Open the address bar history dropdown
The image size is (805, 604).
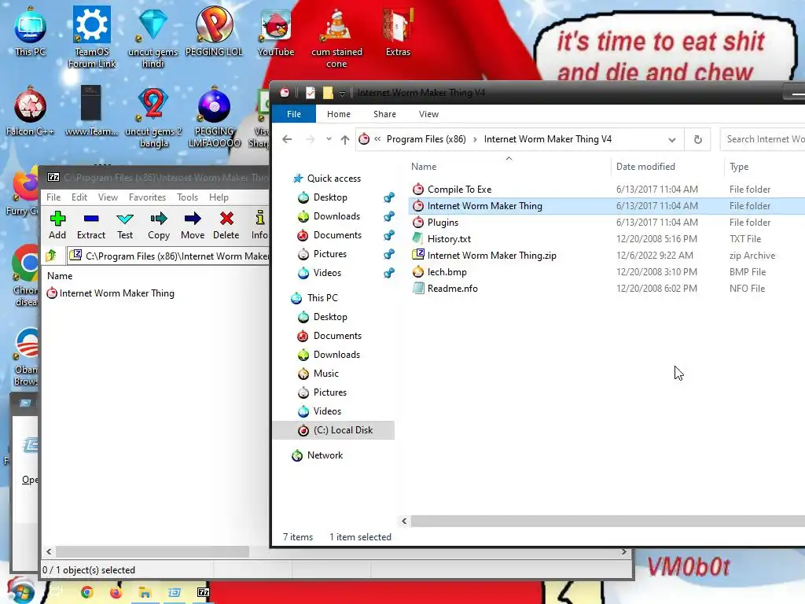click(x=671, y=140)
